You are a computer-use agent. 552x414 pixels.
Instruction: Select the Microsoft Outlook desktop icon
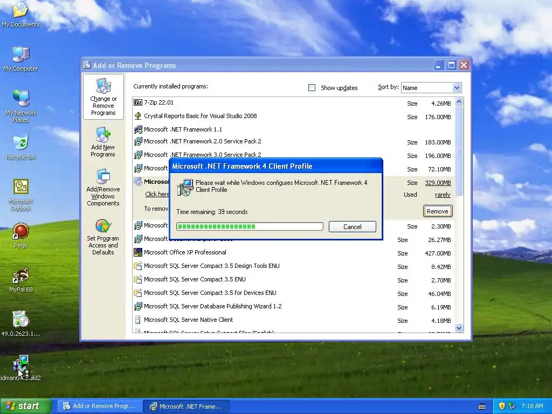pyautogui.click(x=20, y=195)
